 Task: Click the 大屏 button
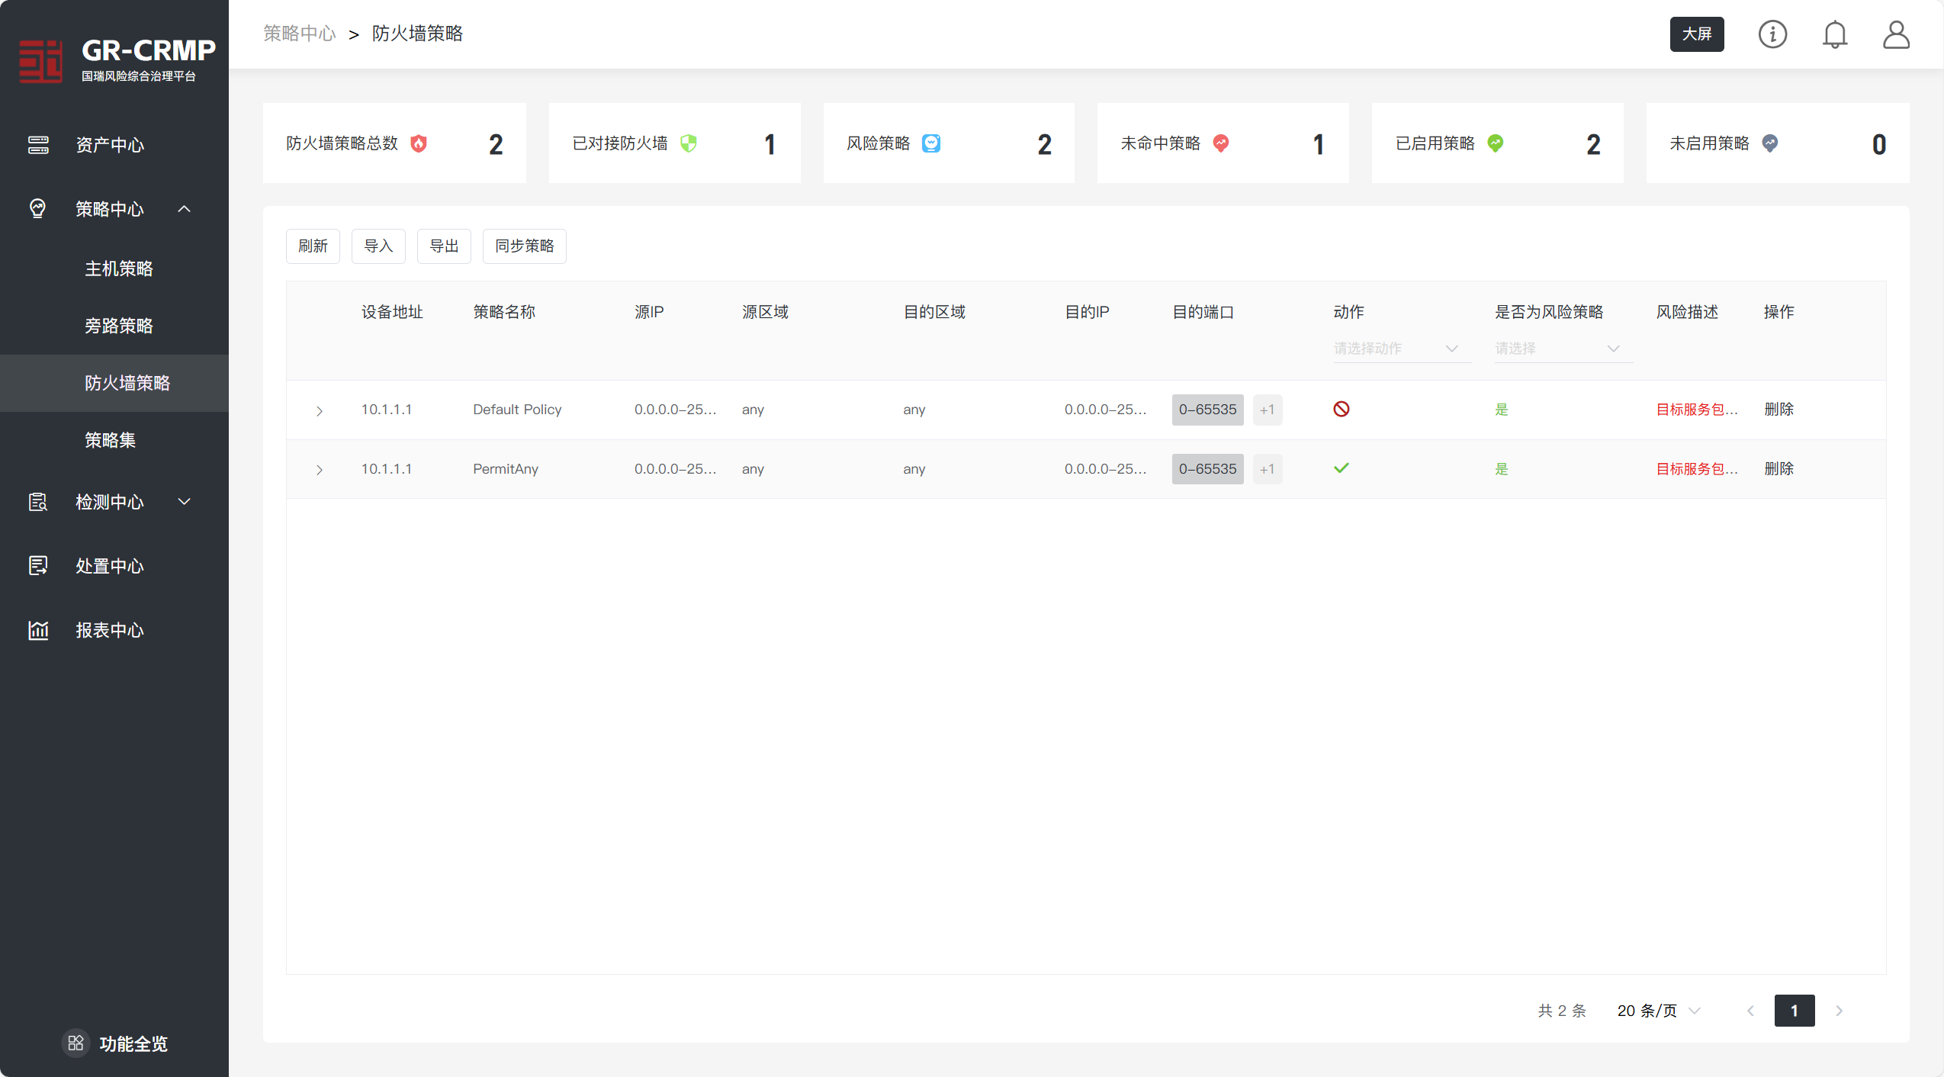coord(1696,34)
